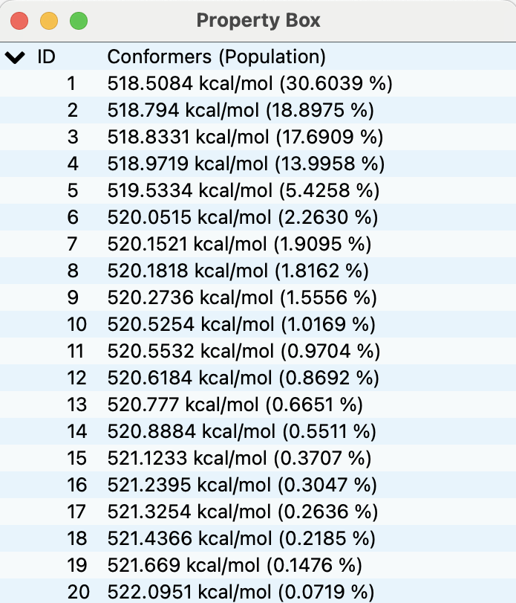The width and height of the screenshot is (516, 603).
Task: Choose conformer 3 with 17.6909 % population
Action: coord(245,137)
